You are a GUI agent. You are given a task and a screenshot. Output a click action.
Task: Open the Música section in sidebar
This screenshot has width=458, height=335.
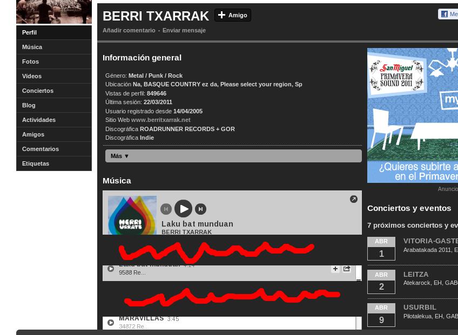coord(32,47)
